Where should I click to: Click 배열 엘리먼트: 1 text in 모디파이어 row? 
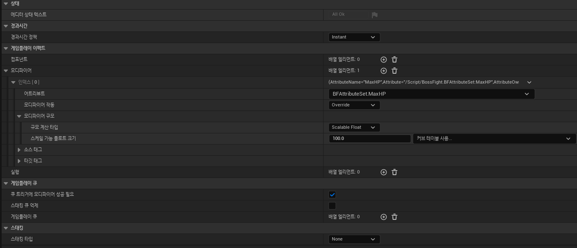[344, 70]
